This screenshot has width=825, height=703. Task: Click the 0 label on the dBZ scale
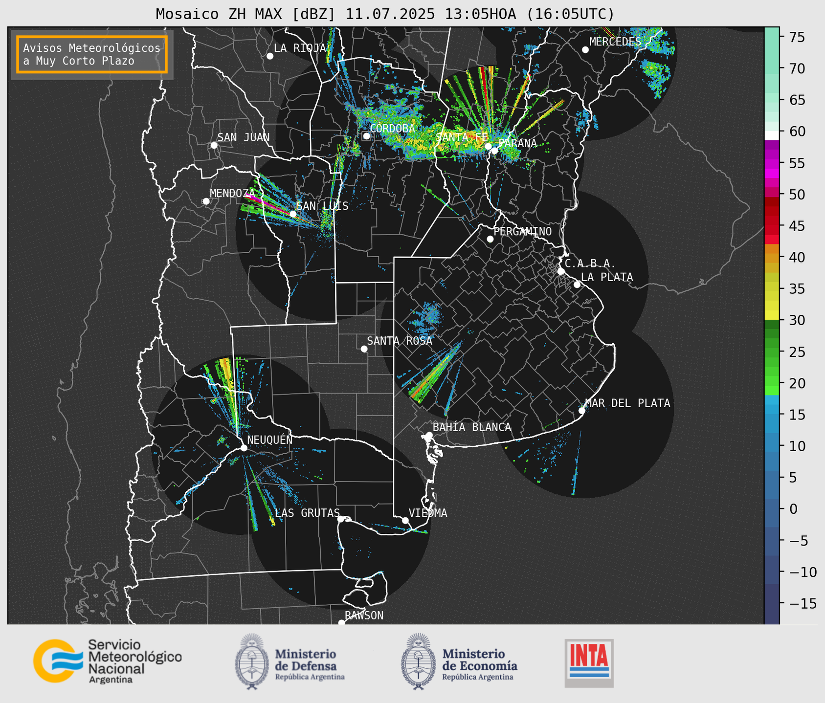[x=793, y=509]
